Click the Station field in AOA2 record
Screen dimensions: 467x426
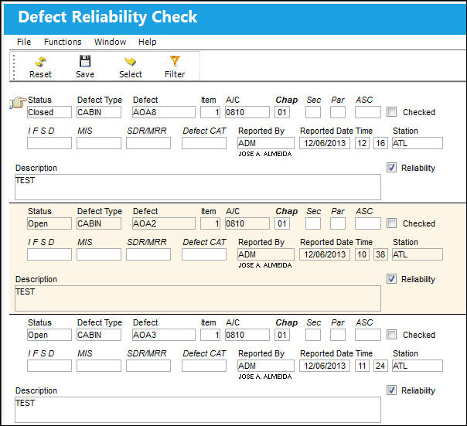click(x=418, y=254)
